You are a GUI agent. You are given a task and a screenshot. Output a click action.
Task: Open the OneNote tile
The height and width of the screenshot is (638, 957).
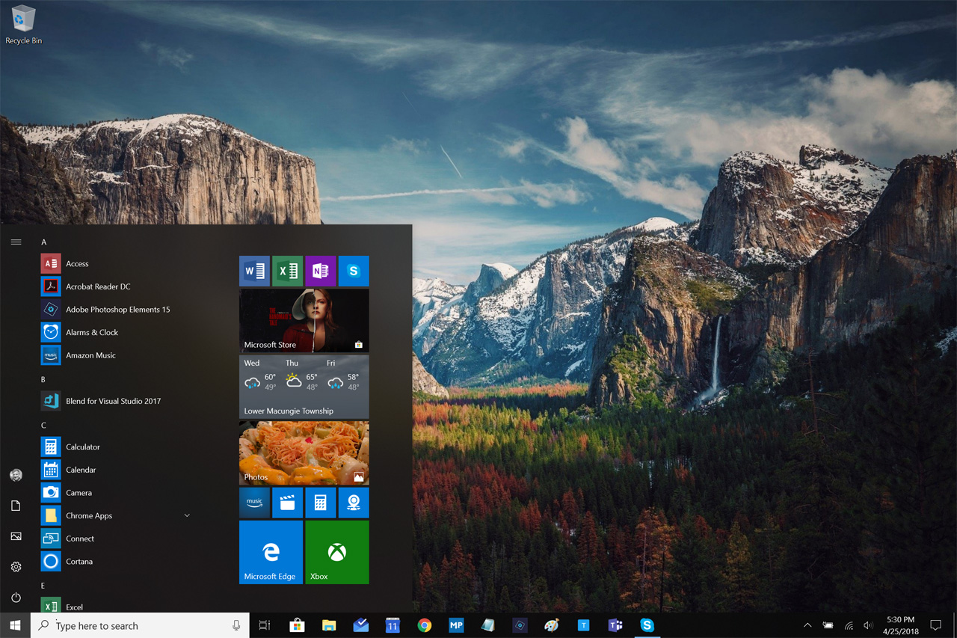(x=320, y=272)
